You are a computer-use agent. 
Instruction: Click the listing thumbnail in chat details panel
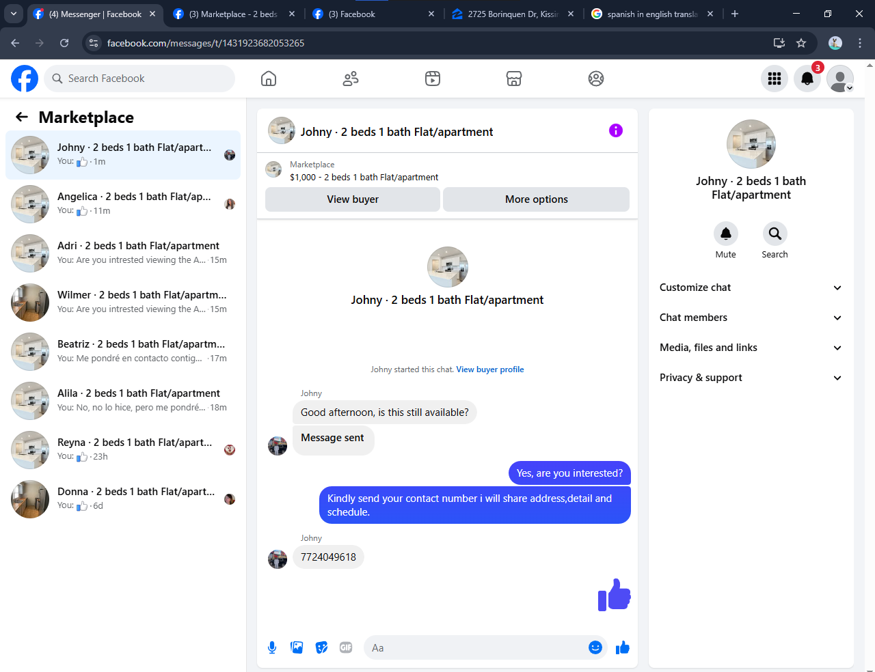[x=751, y=144]
